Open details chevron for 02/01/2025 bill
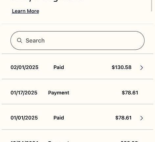Image resolution: width=155 pixels, height=142 pixels. pos(142,68)
